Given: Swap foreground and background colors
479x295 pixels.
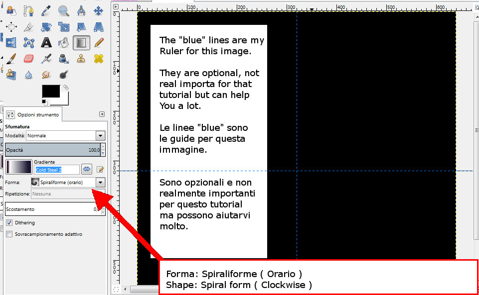Looking at the screenshot, I should (66, 88).
